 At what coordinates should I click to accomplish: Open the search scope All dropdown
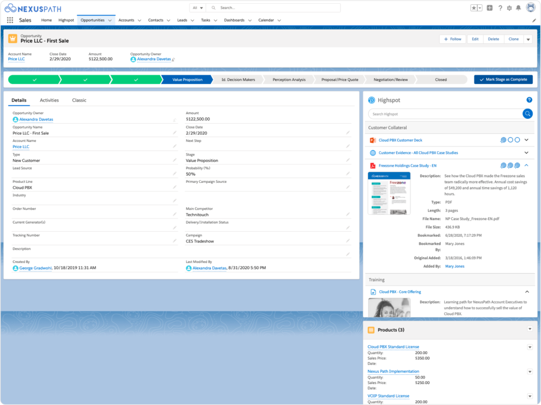(x=198, y=8)
